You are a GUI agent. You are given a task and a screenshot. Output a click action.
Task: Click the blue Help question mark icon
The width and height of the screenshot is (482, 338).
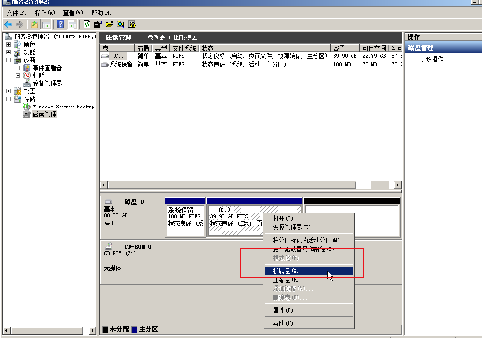[61, 24]
